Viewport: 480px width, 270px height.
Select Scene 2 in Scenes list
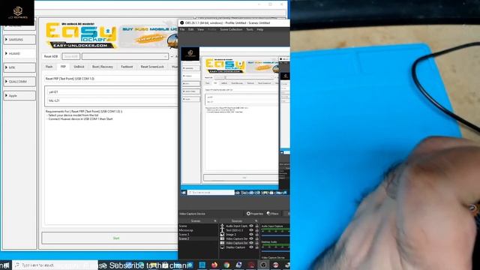click(198, 238)
